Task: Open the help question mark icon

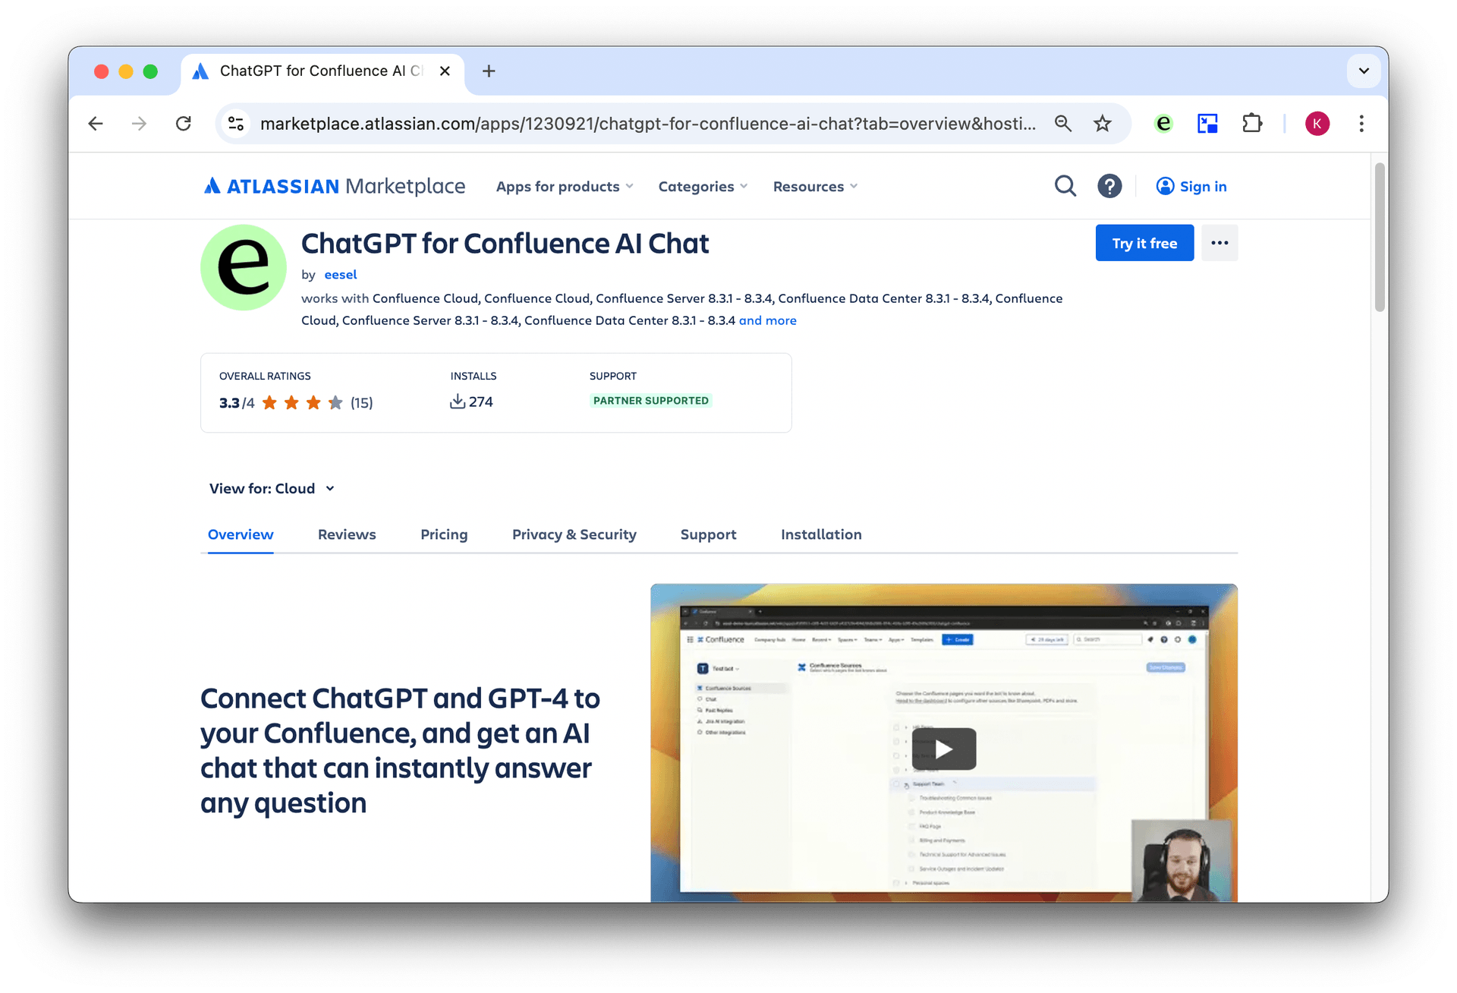Action: coord(1109,187)
